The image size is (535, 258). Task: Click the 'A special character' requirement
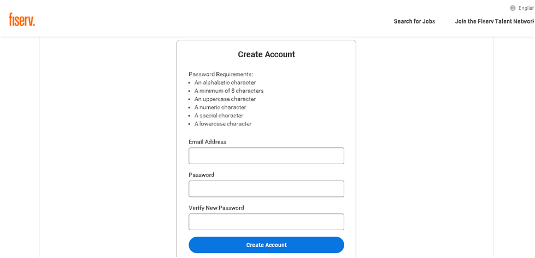[219, 116]
